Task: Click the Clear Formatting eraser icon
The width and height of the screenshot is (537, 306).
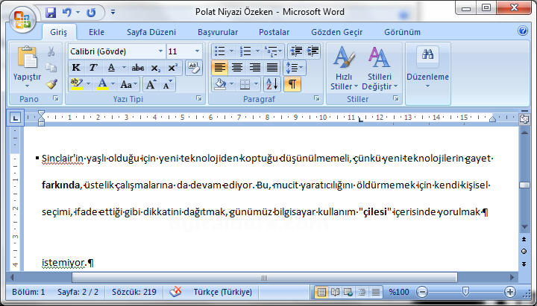Action: pos(193,67)
